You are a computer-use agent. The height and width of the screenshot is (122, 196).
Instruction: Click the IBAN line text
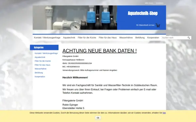point(77,63)
